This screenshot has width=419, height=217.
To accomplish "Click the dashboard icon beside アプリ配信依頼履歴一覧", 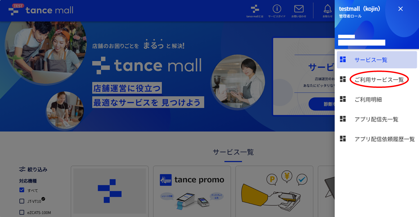I will click(343, 139).
